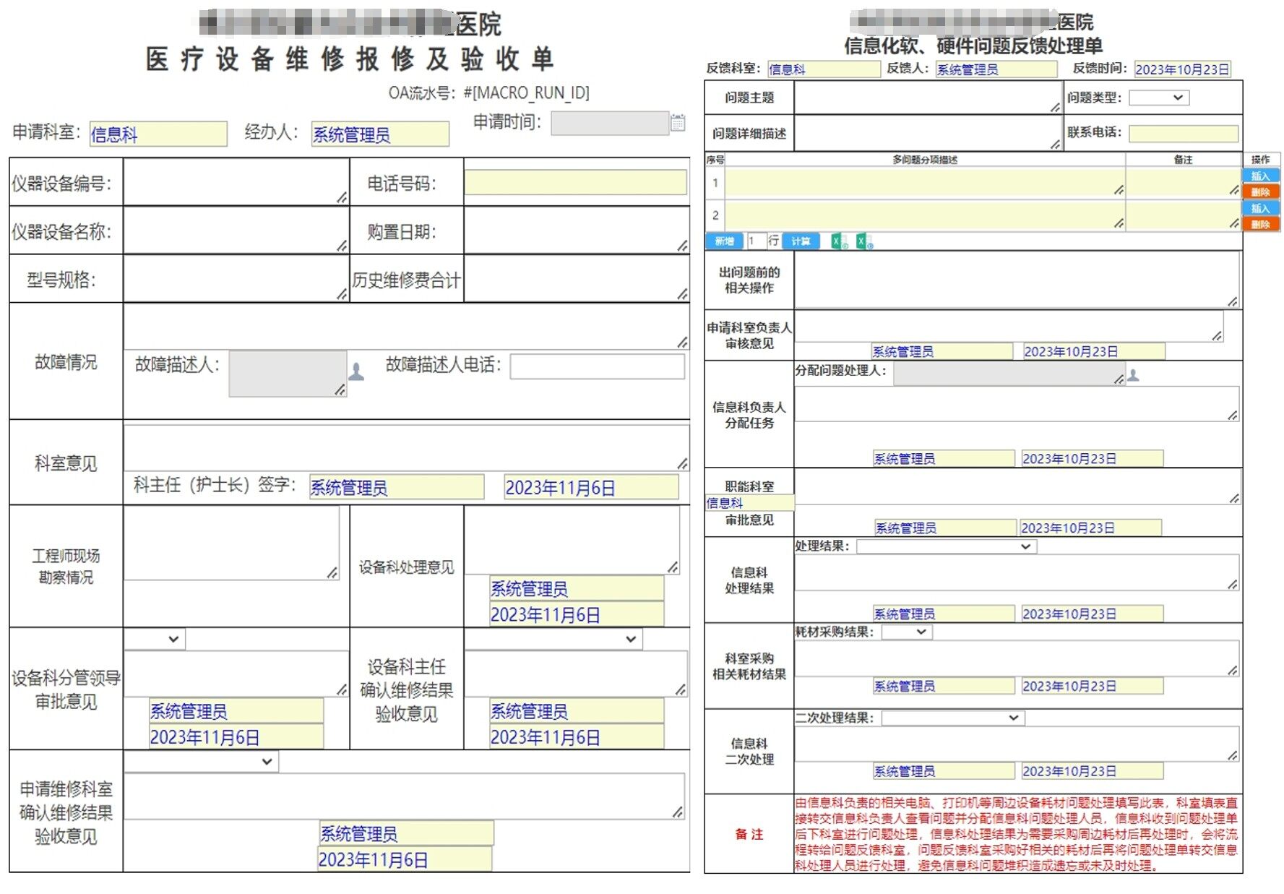This screenshot has height=894, width=1284.
Task: Open the 问题类型 dropdown
Action: 1159,98
